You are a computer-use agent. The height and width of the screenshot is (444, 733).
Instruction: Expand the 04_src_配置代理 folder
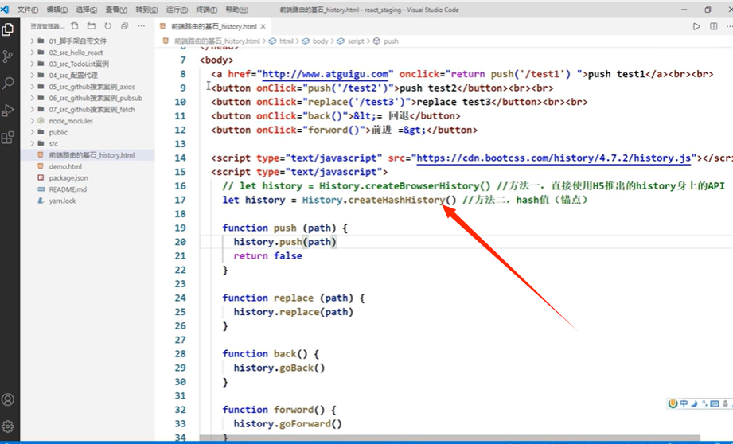tap(73, 76)
